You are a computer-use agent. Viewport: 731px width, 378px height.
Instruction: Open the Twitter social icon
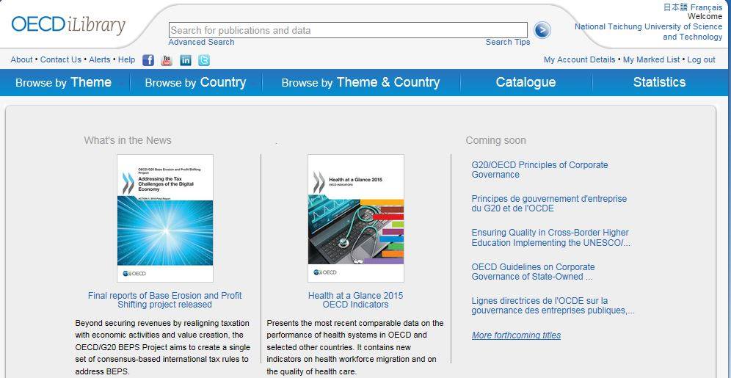pos(204,60)
